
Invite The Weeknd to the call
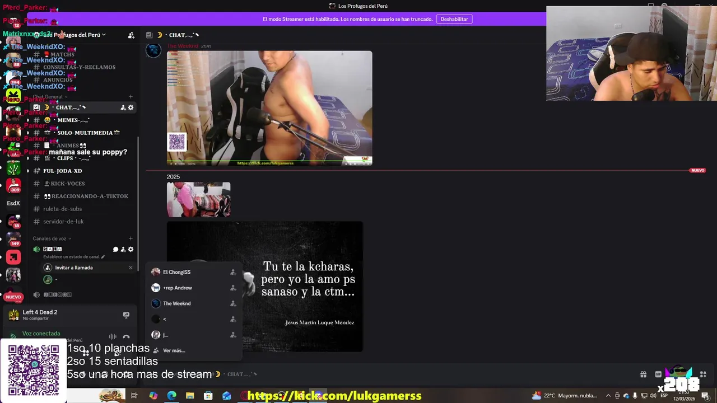233,303
